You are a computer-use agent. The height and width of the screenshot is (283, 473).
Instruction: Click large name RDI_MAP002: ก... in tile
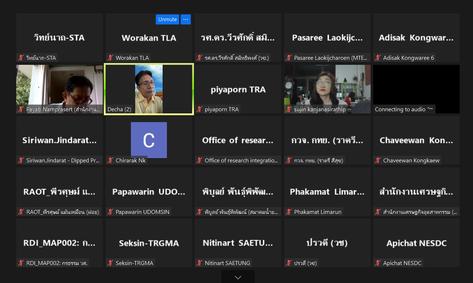point(59,243)
